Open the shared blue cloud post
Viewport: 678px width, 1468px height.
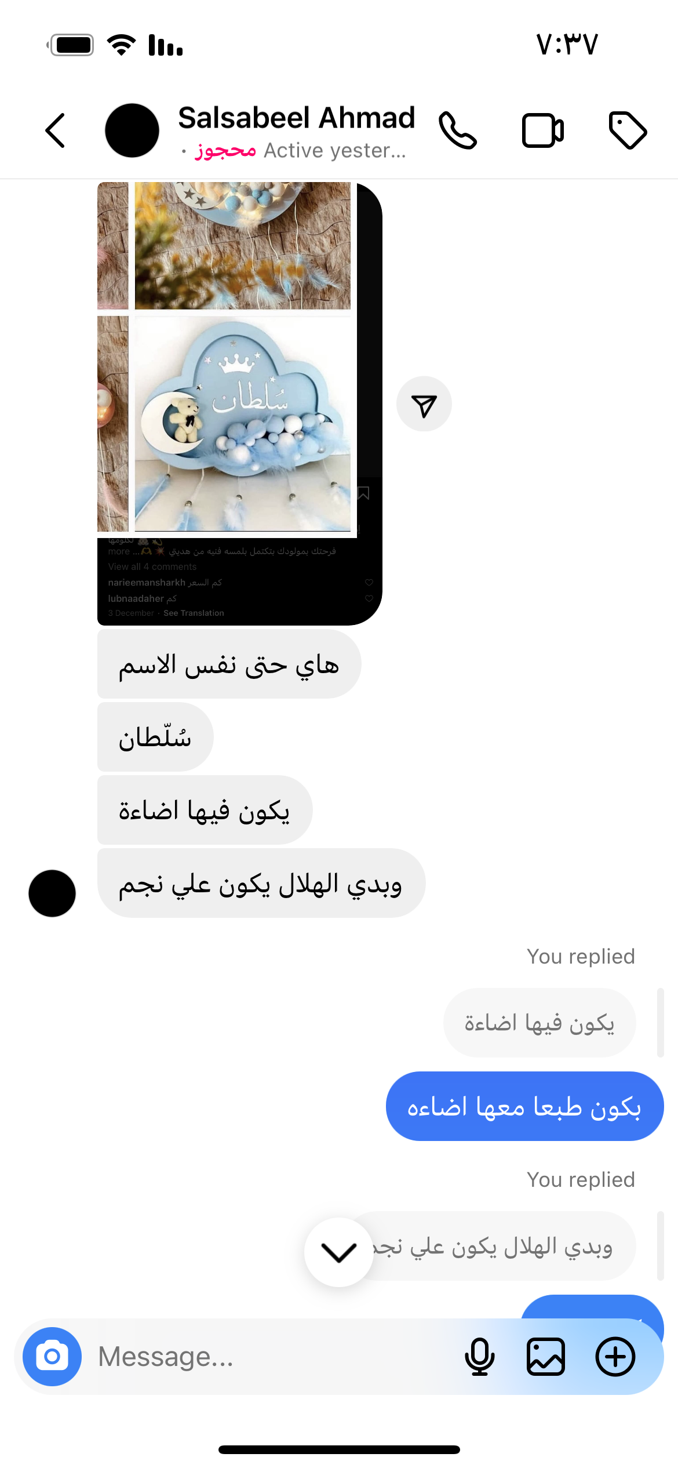point(239,404)
